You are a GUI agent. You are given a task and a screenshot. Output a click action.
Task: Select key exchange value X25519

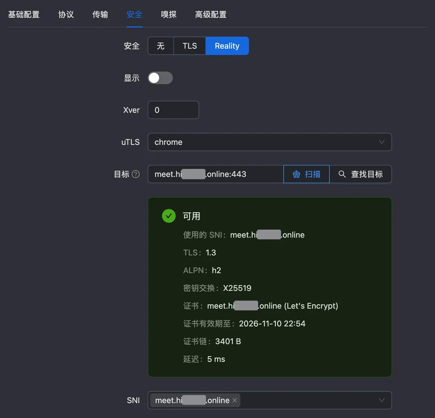point(237,288)
